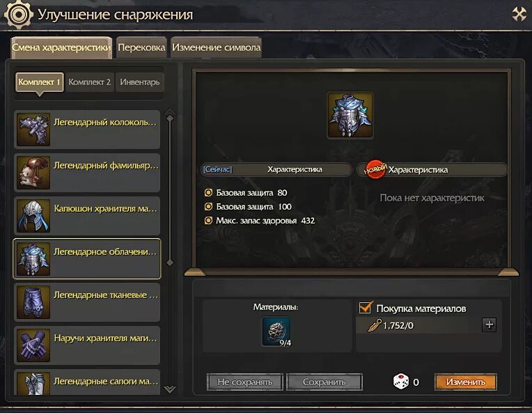
Task: Click the plus button beside 1,752/0
Action: pos(489,325)
